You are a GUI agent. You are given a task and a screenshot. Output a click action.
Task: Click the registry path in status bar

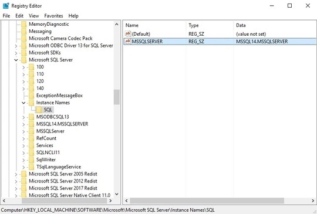[x=108, y=210]
